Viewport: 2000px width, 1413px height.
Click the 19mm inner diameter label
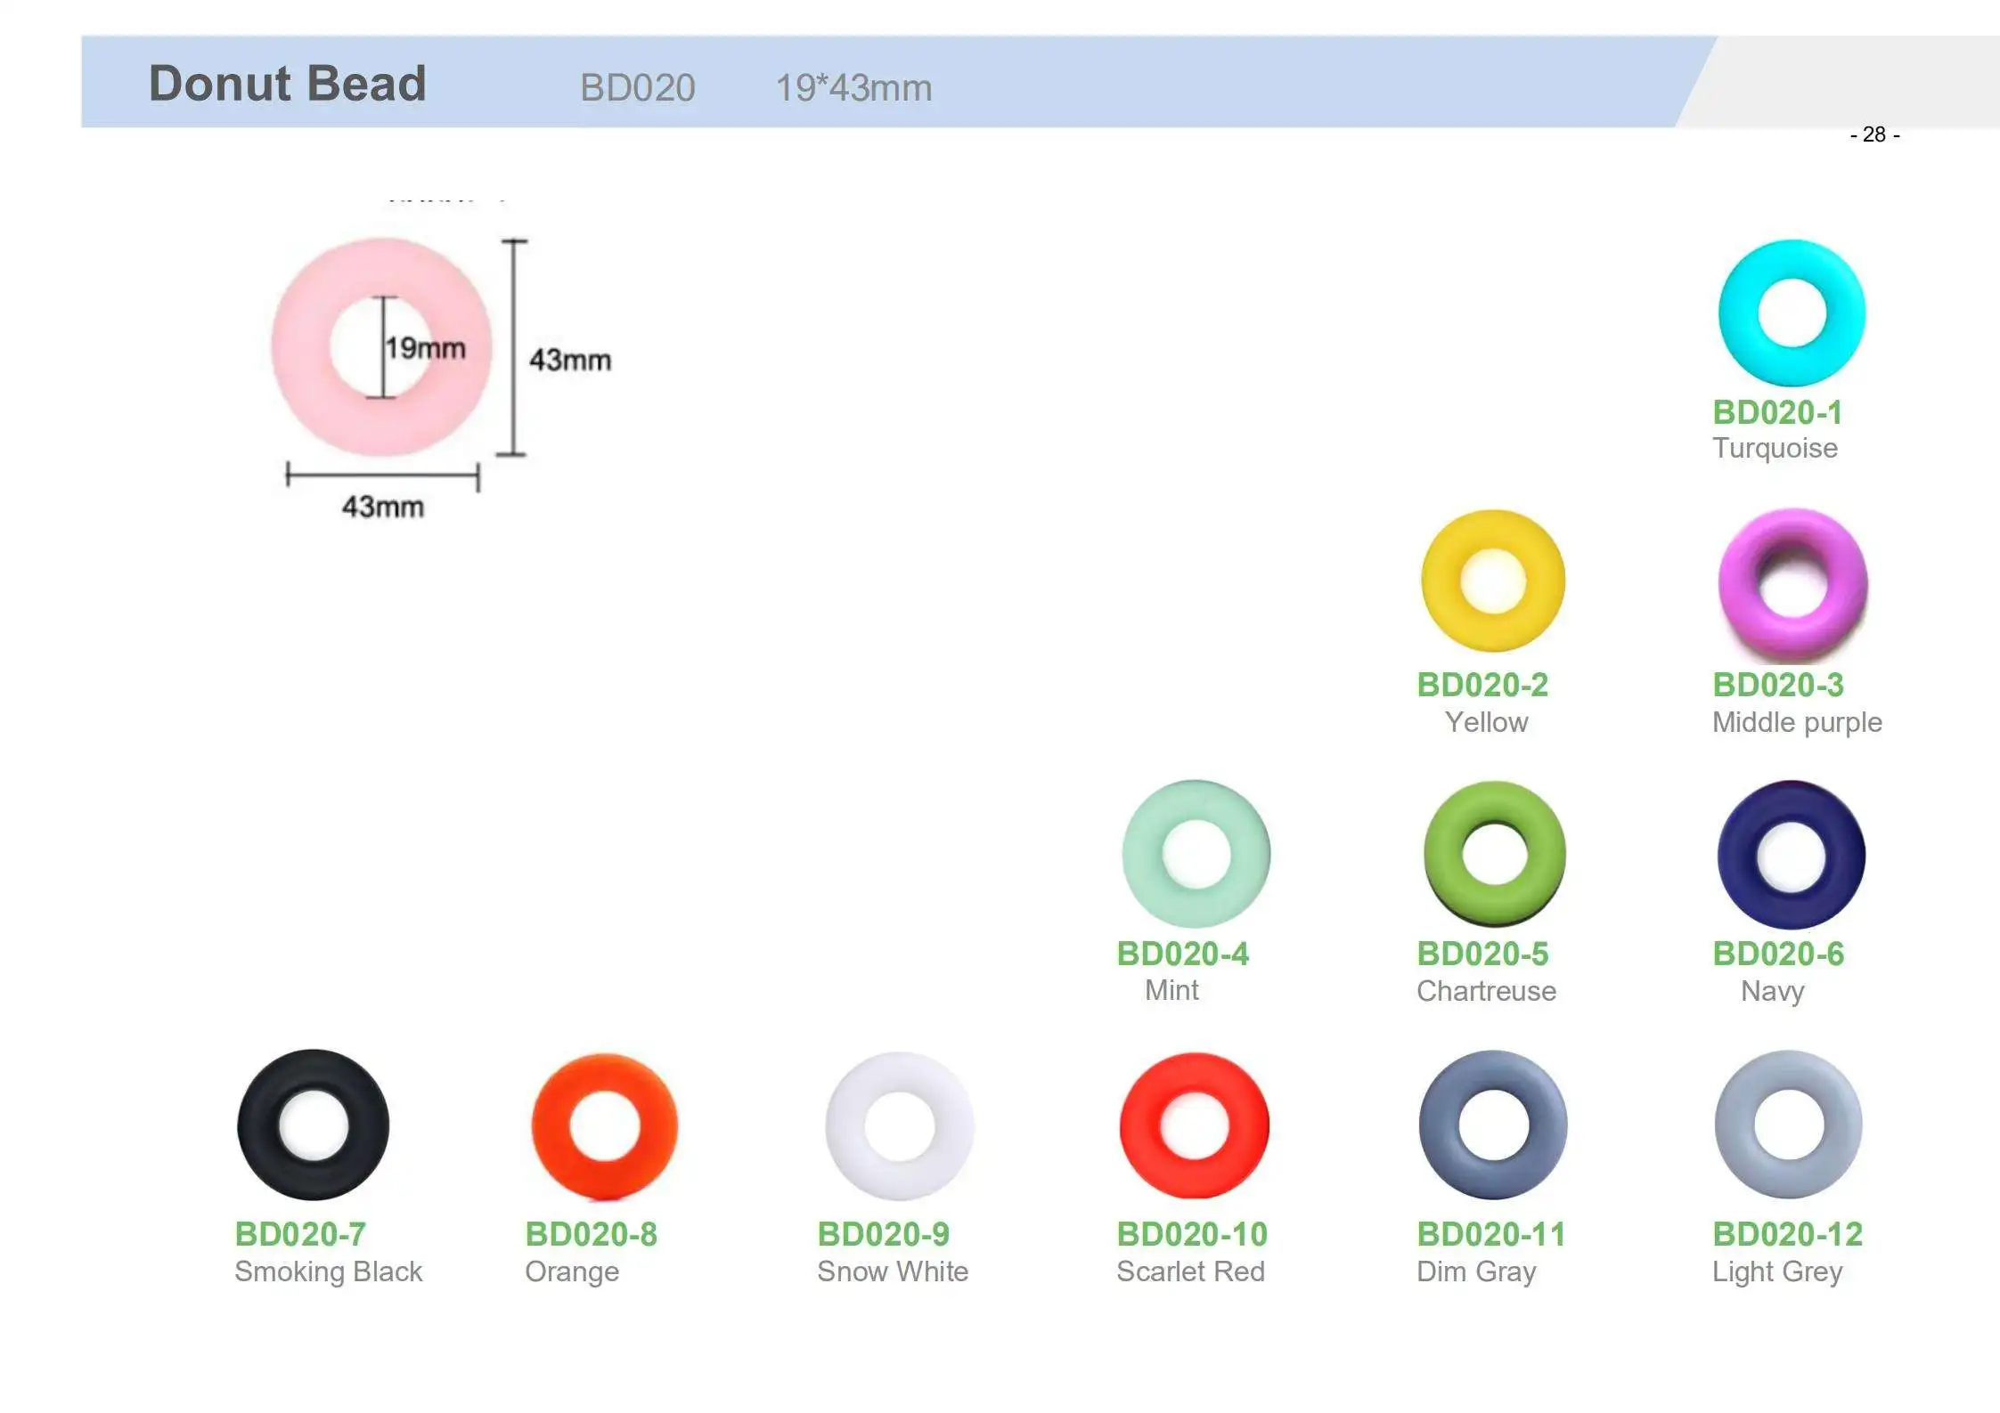click(x=426, y=347)
